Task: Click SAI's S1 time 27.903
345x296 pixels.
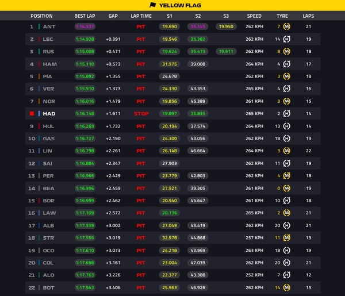Action: pyautogui.click(x=170, y=163)
